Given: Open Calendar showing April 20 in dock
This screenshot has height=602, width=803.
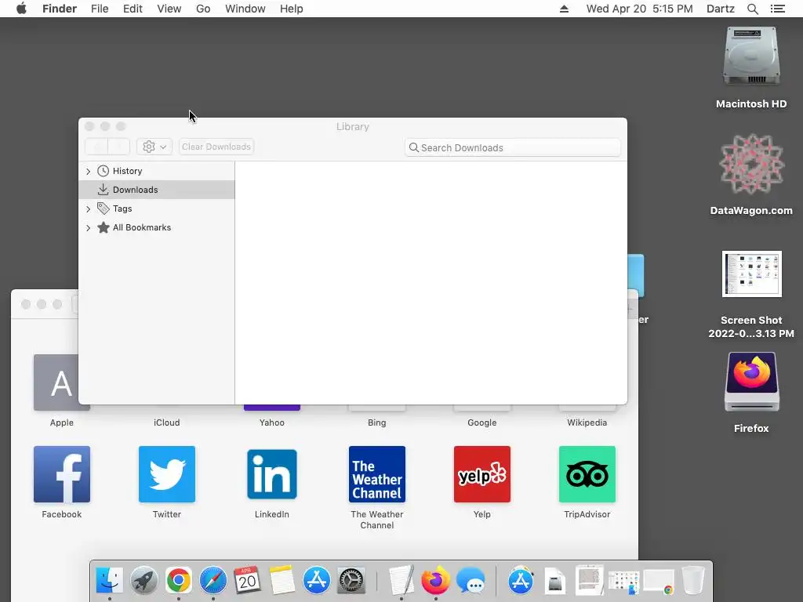Looking at the screenshot, I should point(247,581).
